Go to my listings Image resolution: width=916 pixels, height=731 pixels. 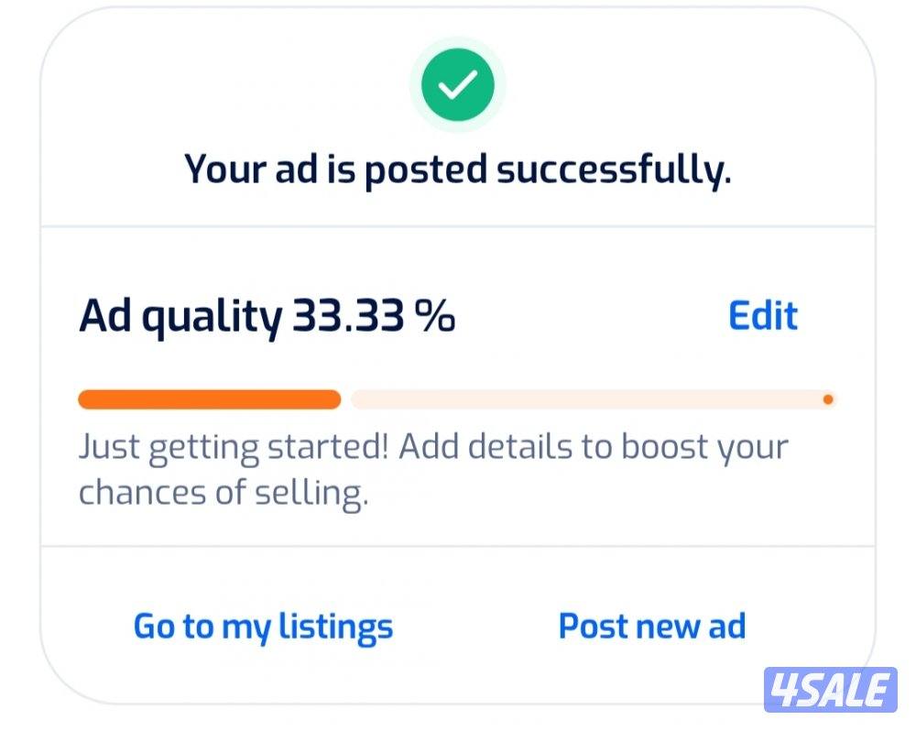coord(263,627)
